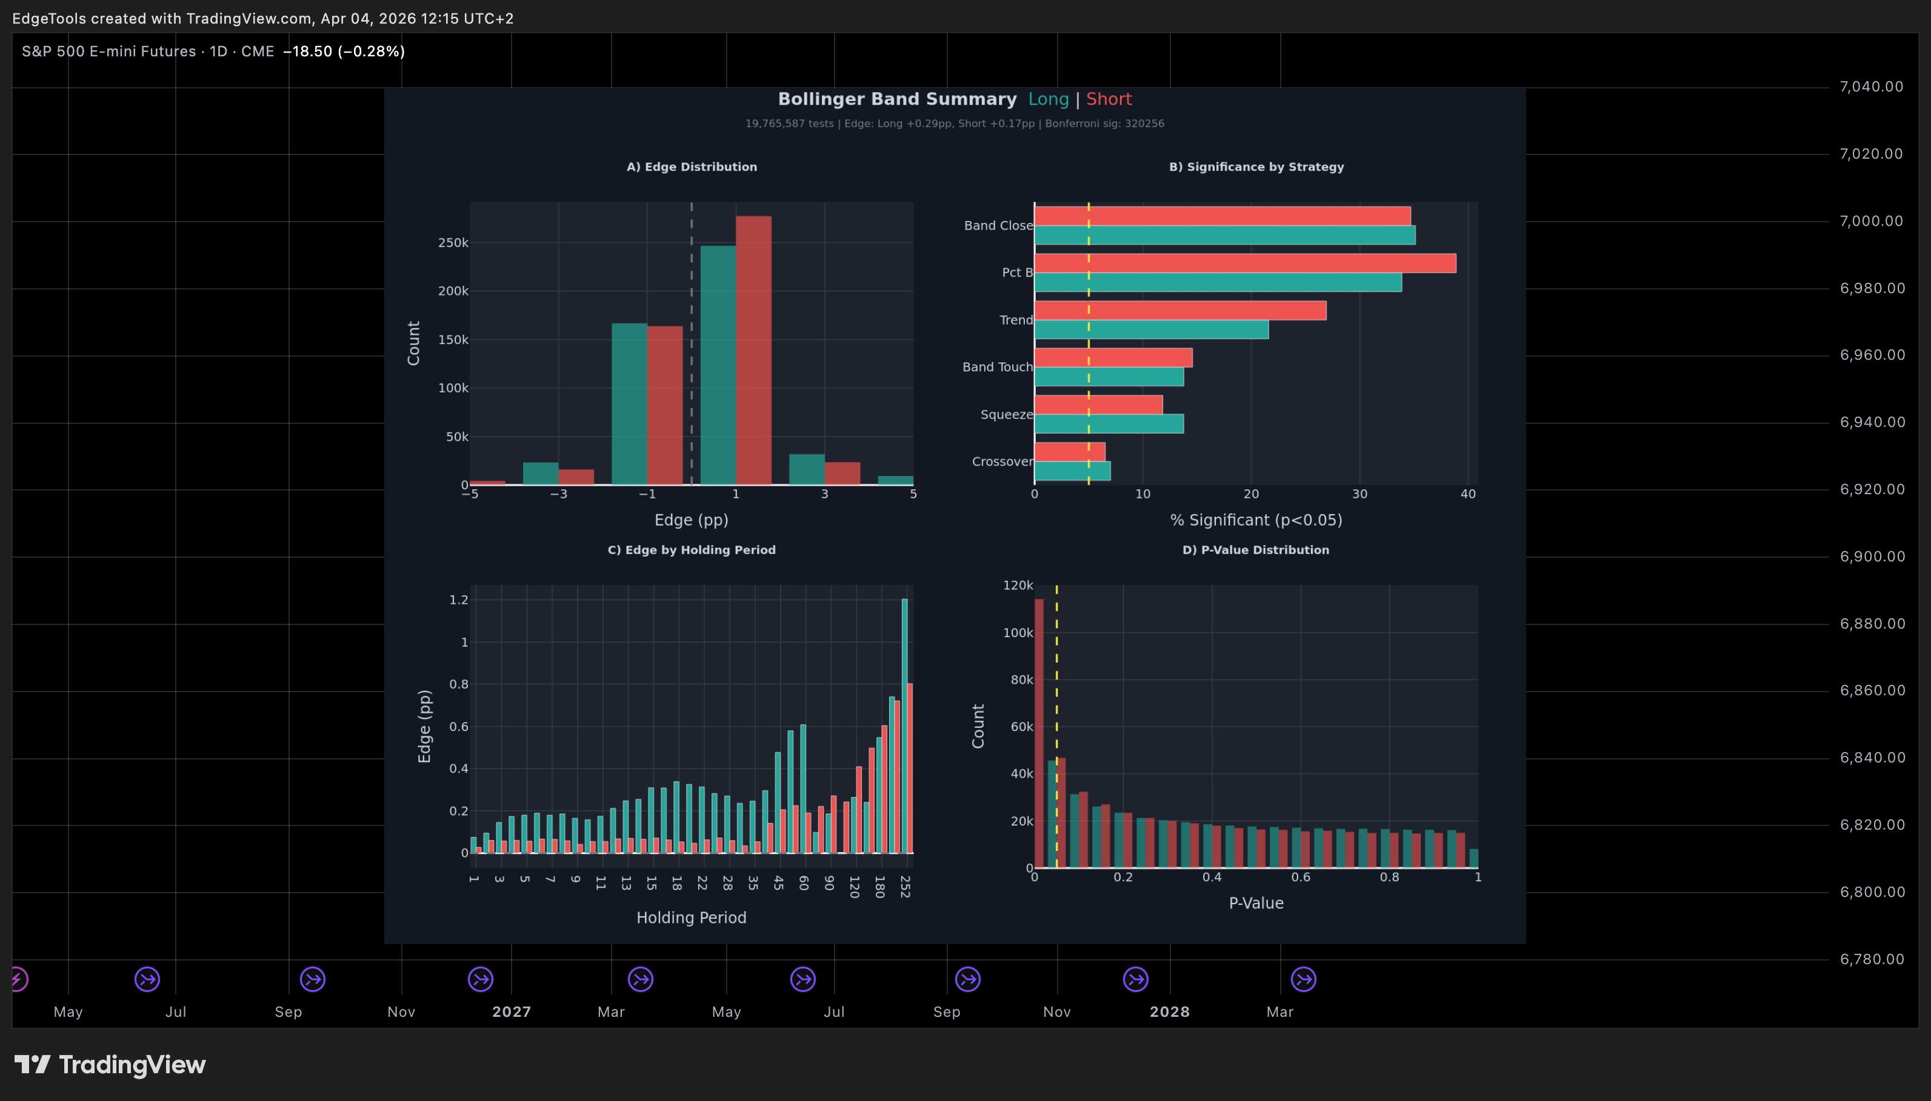Screen dimensions: 1931x1101
Task: Click the 120k tick in P-Value Distribution
Action: click(1018, 585)
